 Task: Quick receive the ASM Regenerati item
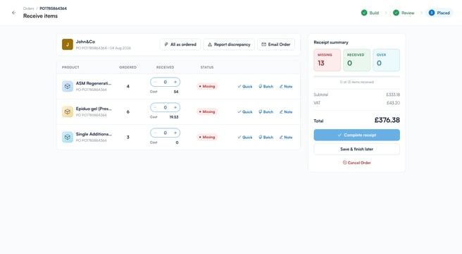point(245,87)
